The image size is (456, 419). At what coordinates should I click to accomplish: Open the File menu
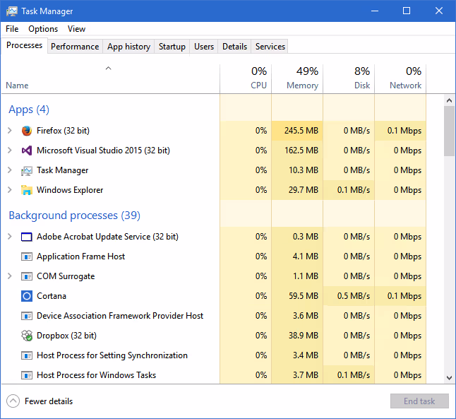(12, 29)
